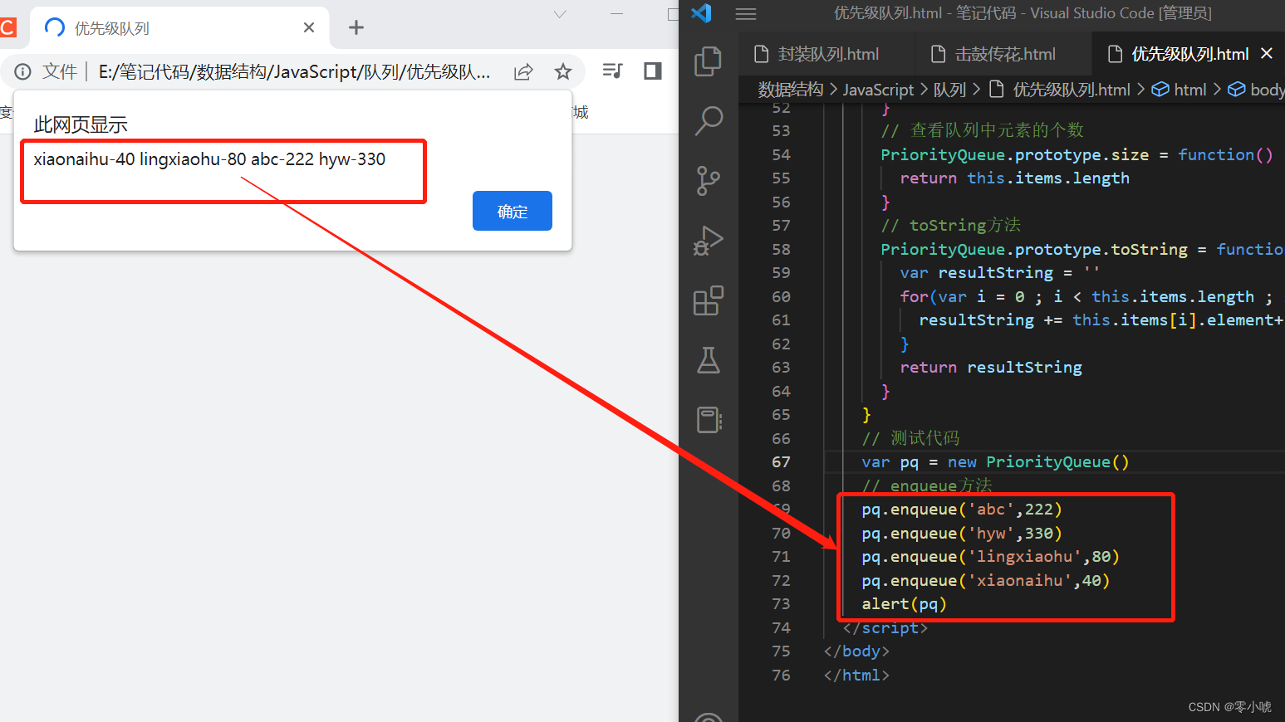Click the closing </body> tag line
1285x722 pixels.
point(856,651)
